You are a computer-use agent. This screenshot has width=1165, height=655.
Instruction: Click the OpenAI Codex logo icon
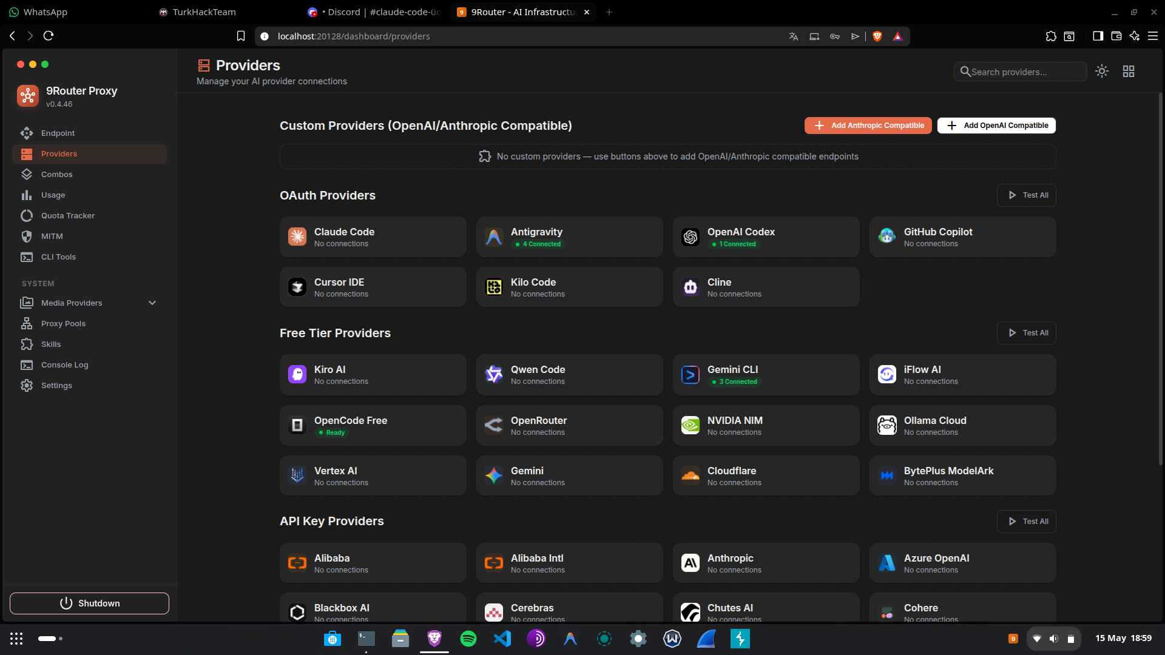tap(691, 237)
